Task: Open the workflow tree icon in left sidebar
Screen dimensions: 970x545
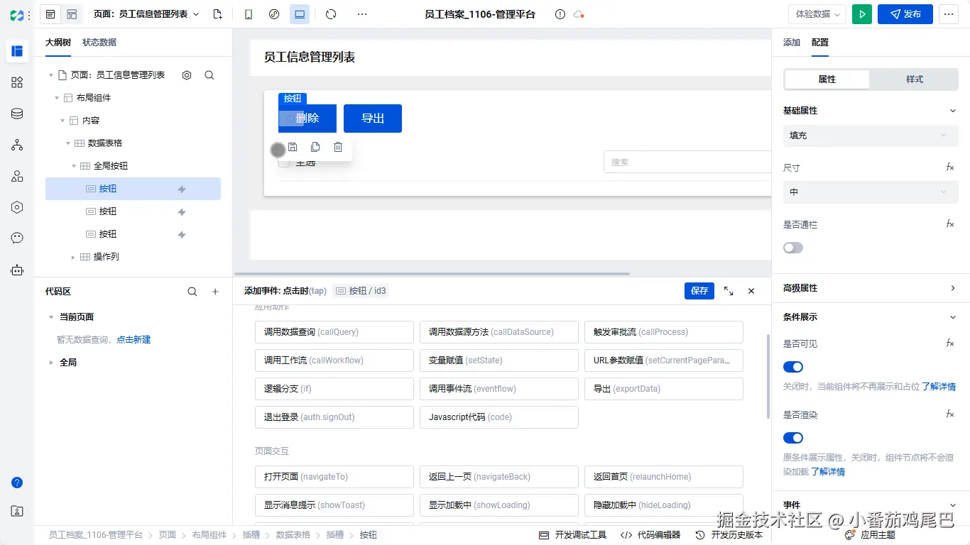Action: (17, 145)
